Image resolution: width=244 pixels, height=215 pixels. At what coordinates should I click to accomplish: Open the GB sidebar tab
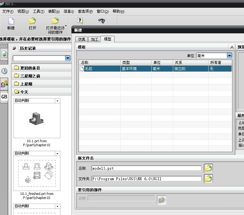click(x=4, y=97)
